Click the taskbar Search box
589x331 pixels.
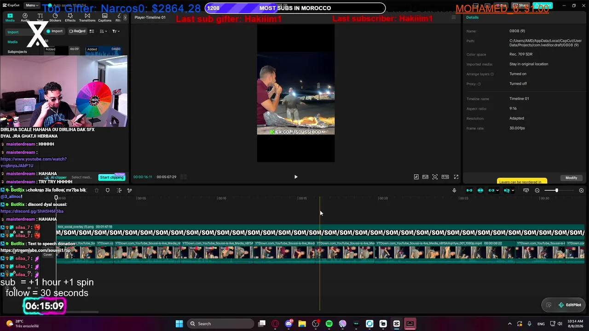(x=220, y=324)
